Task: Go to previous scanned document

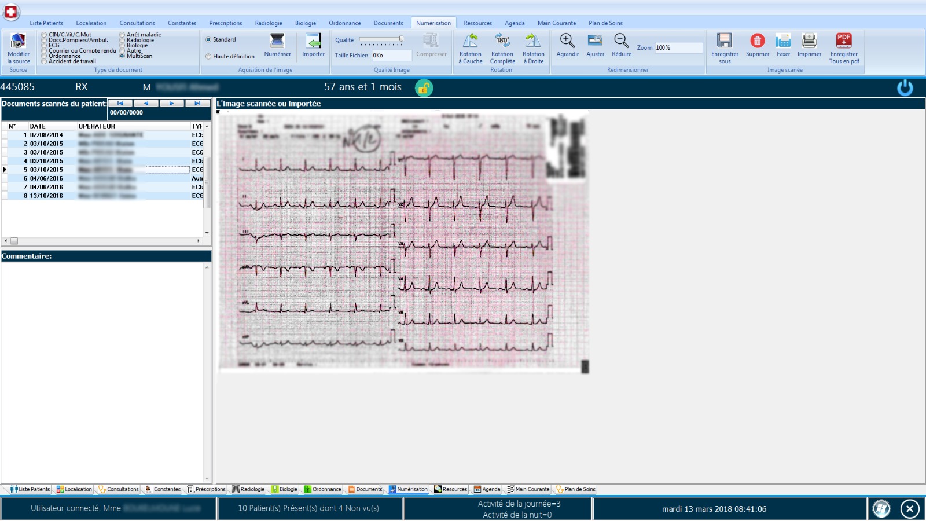Action: (146, 103)
